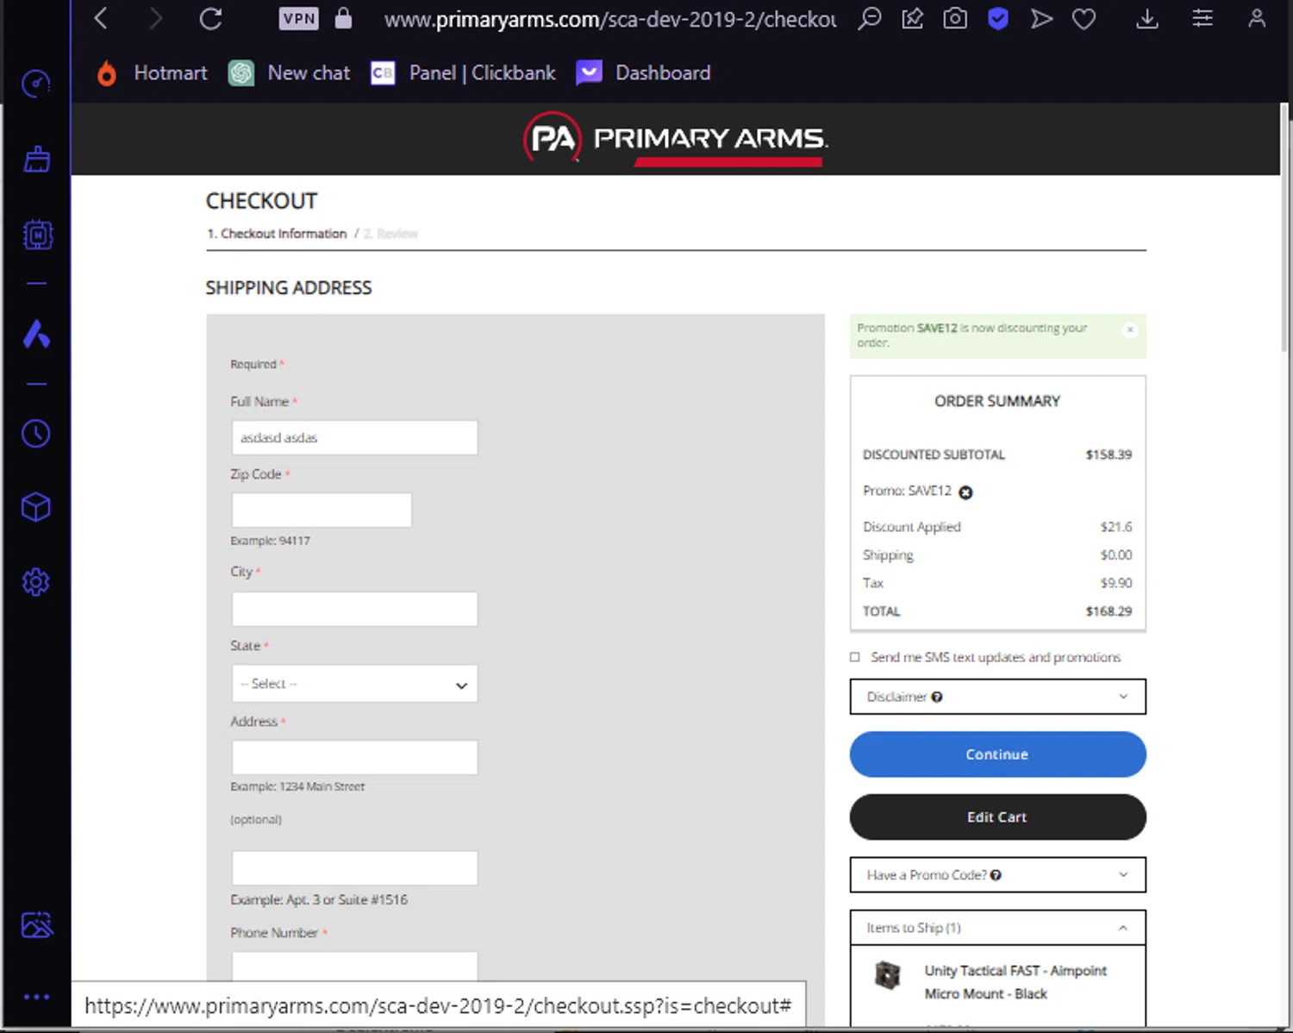Open settings gear in the sidebar
Viewport: 1293px width, 1033px height.
tap(36, 582)
